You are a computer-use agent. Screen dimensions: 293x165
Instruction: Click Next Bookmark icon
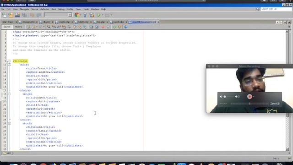click(x=80, y=27)
